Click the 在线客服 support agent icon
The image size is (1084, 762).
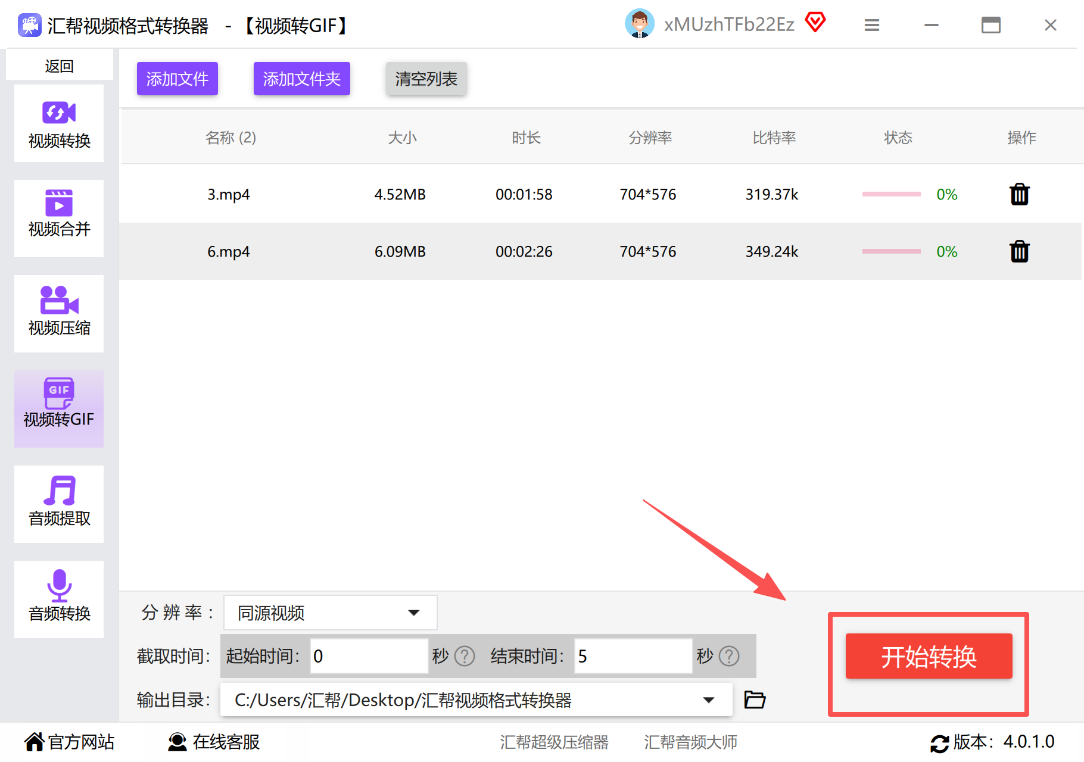click(177, 742)
